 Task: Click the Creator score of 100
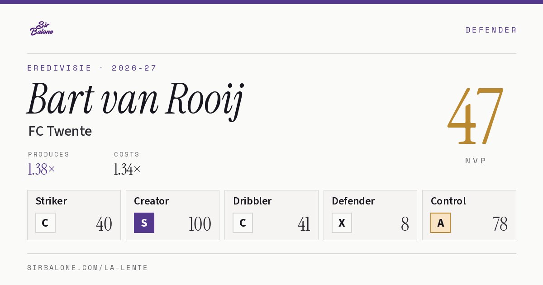coord(200,224)
